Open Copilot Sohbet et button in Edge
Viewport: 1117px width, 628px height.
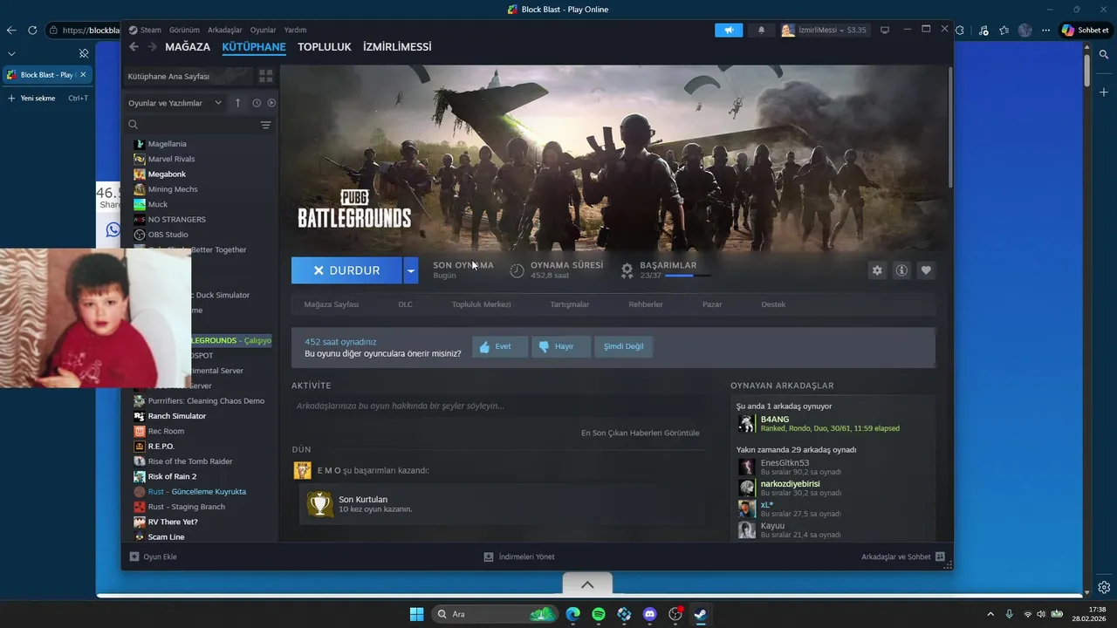coord(1085,30)
